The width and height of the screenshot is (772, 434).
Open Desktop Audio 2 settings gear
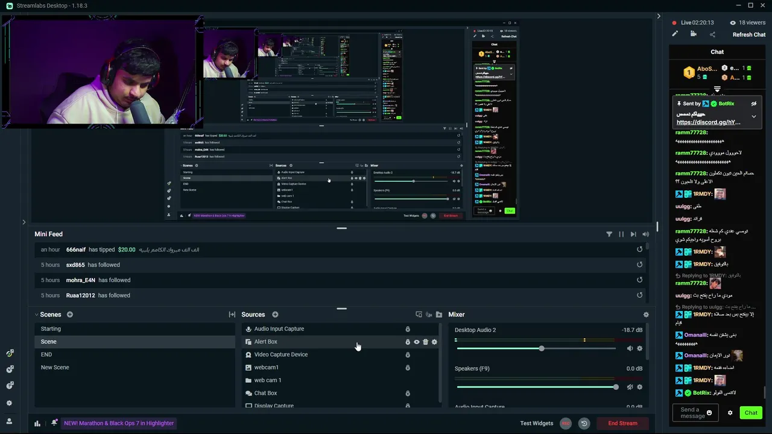click(x=640, y=348)
